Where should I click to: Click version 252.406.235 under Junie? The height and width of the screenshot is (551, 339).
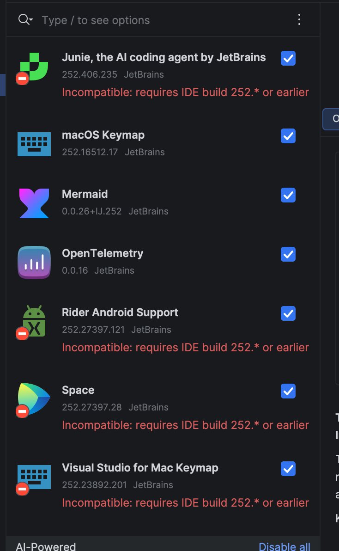pos(90,74)
